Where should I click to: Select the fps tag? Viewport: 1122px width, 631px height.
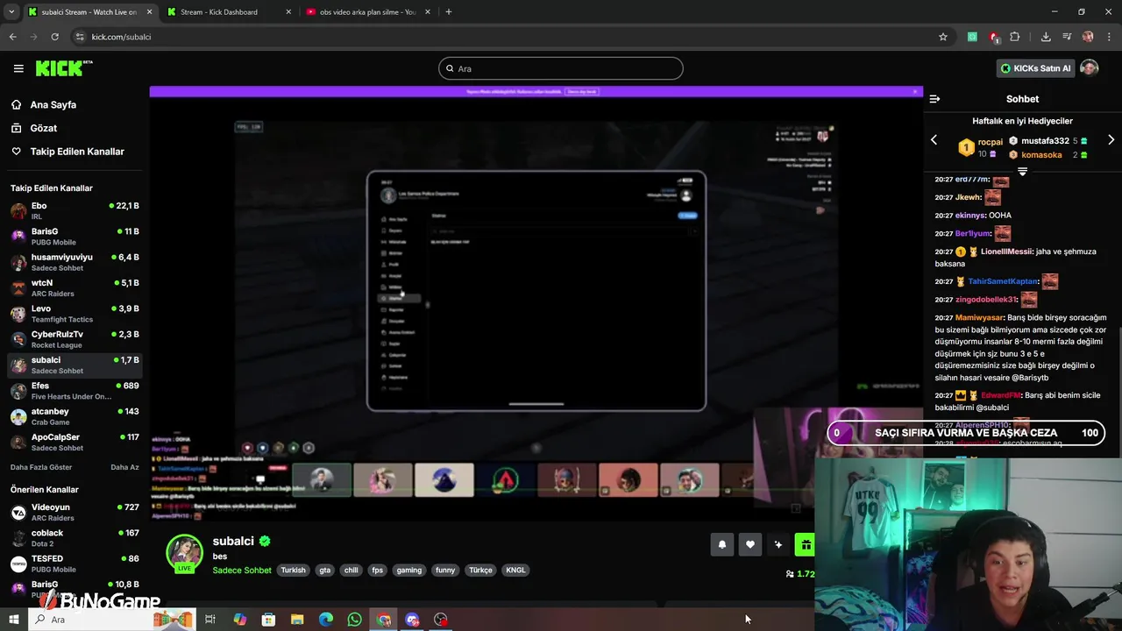click(x=377, y=571)
